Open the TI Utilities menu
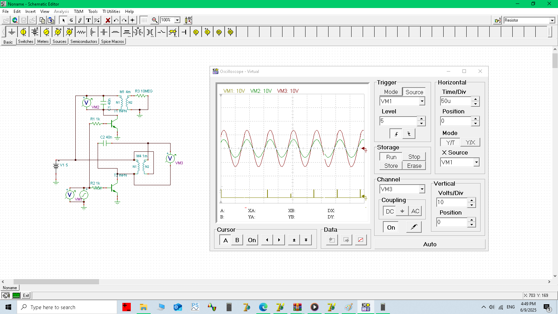This screenshot has width=558, height=314. point(111,12)
